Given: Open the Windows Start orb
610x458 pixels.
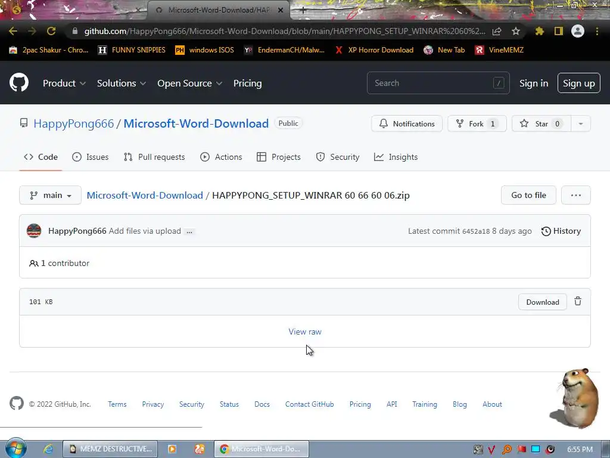Looking at the screenshot, I should click(15, 448).
